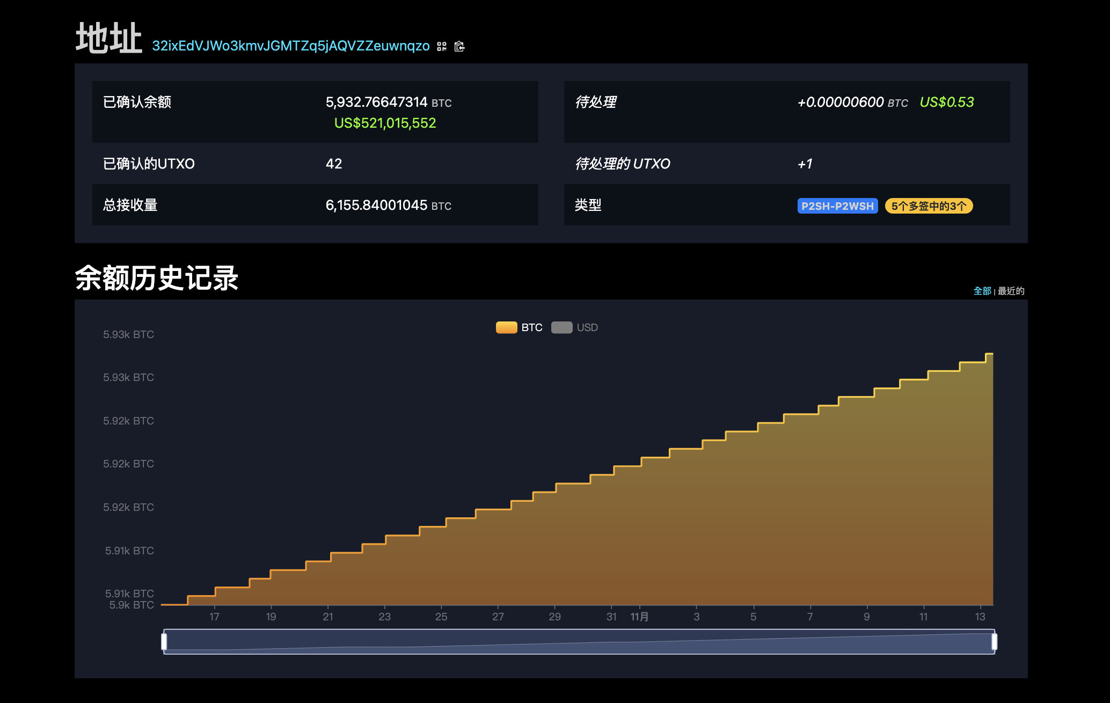This screenshot has height=703, width=1110.
Task: Click the P2SH-P2WSH type badge
Action: point(837,206)
